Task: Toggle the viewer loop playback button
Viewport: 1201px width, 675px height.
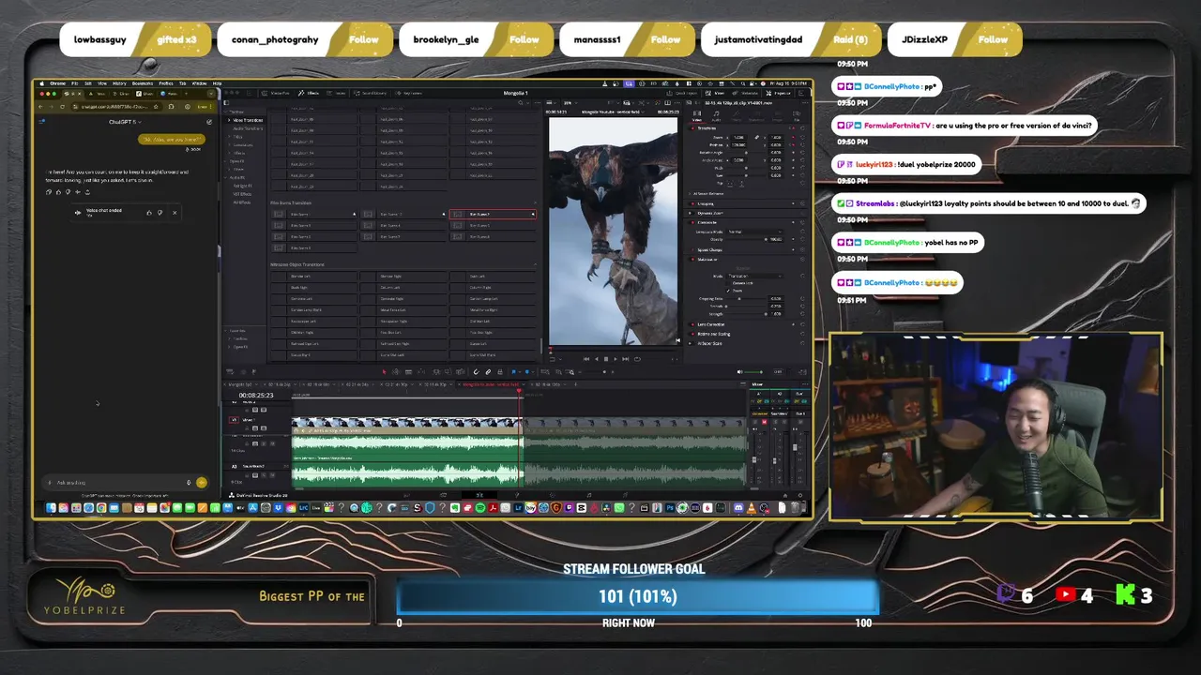Action: [x=637, y=359]
